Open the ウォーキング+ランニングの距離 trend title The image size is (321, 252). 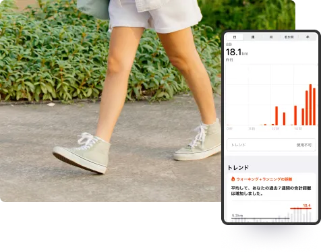[264, 179]
